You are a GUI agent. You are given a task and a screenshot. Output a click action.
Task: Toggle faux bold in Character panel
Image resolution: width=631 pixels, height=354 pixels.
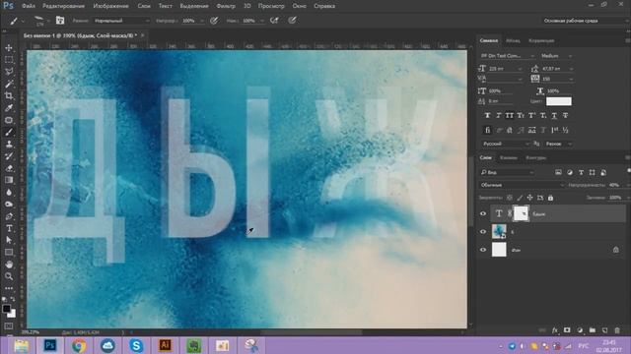487,116
